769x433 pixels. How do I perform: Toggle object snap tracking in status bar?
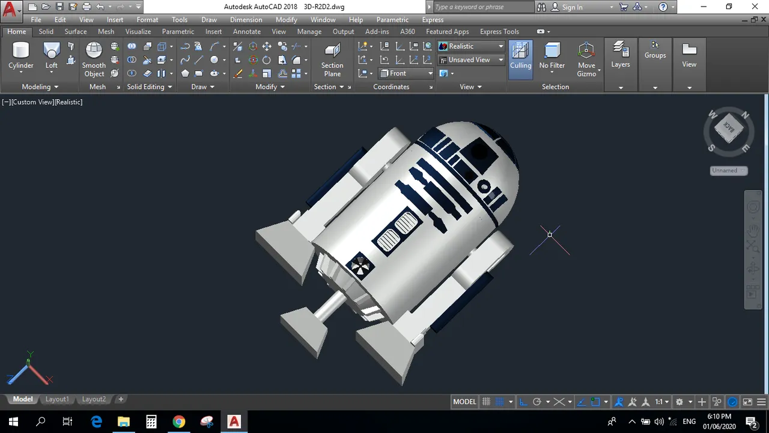tap(581, 402)
